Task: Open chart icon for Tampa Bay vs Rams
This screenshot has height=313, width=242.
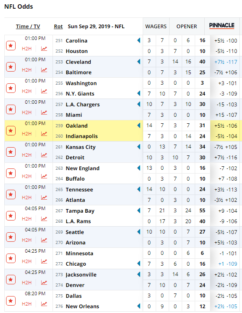Action: (x=44, y=219)
